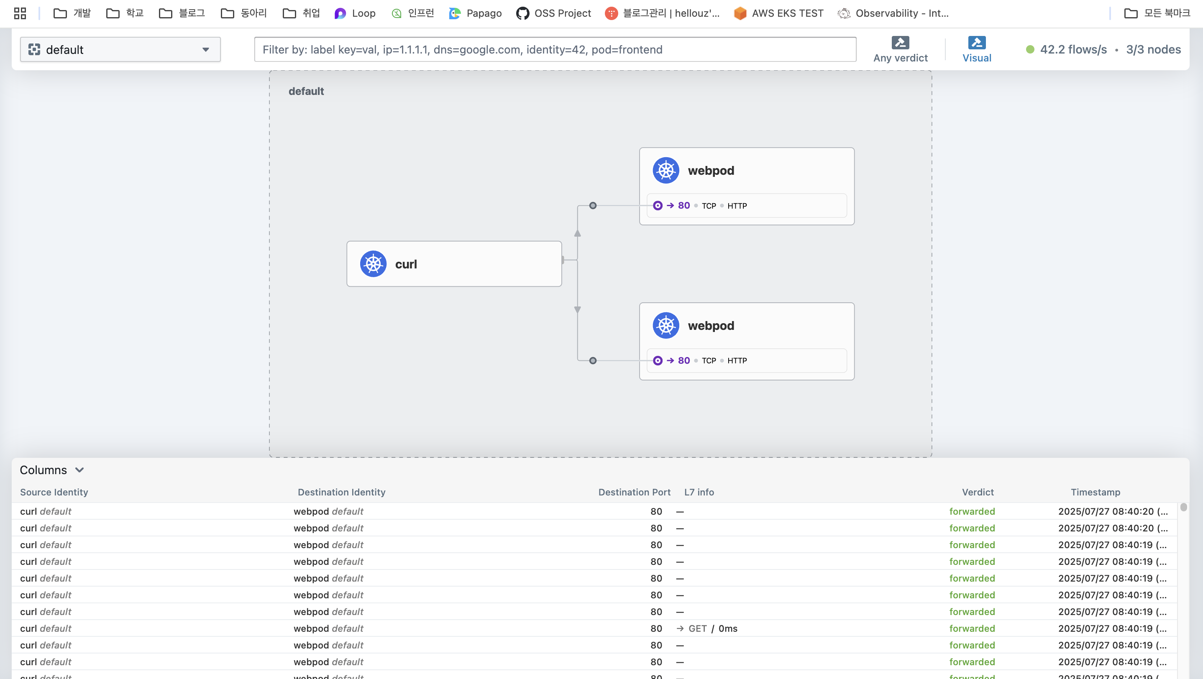Image resolution: width=1203 pixels, height=679 pixels.
Task: Click the flows table scrollbar thumb
Action: (x=1183, y=507)
